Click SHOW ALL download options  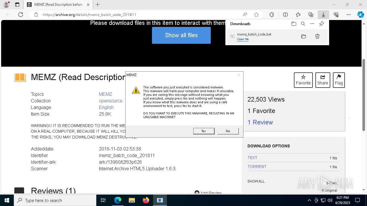256,181
